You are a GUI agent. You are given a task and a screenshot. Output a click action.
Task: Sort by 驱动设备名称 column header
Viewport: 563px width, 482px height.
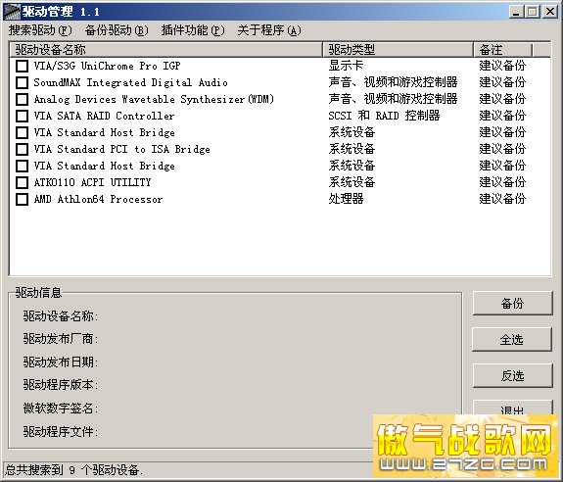(165, 50)
